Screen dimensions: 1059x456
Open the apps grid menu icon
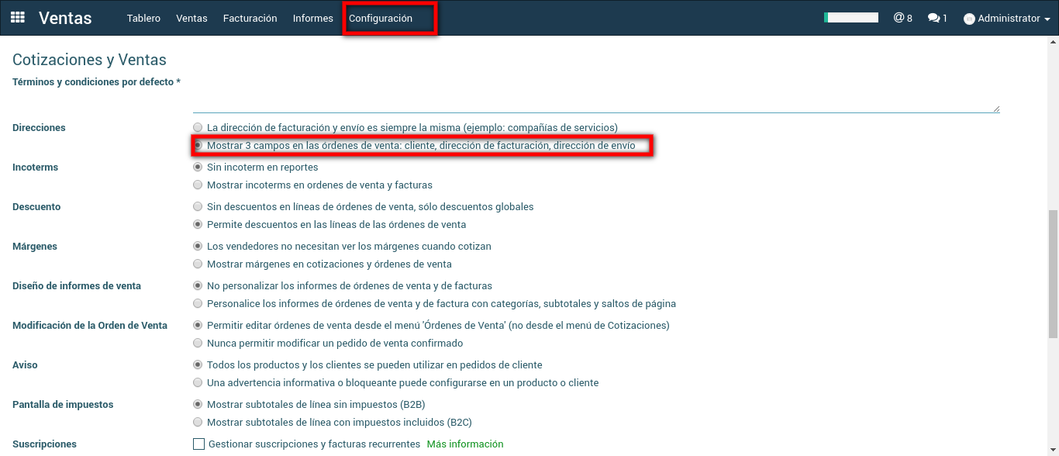click(x=17, y=17)
